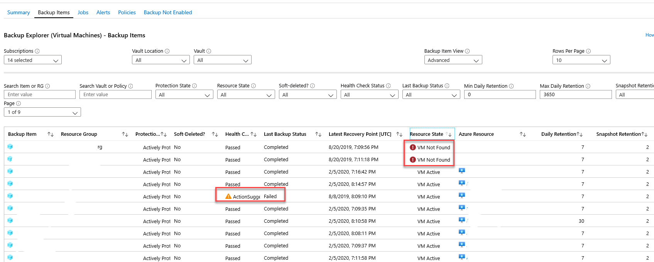Open the Azure VM icon in the 7:16:42 PM row
The width and height of the screenshot is (654, 262).
(462, 171)
